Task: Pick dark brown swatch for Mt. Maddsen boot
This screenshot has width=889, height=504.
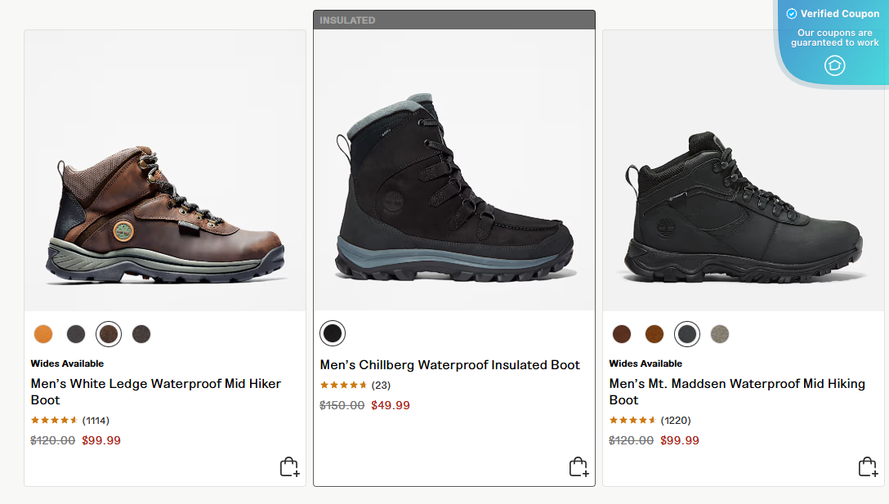Action: coord(622,333)
